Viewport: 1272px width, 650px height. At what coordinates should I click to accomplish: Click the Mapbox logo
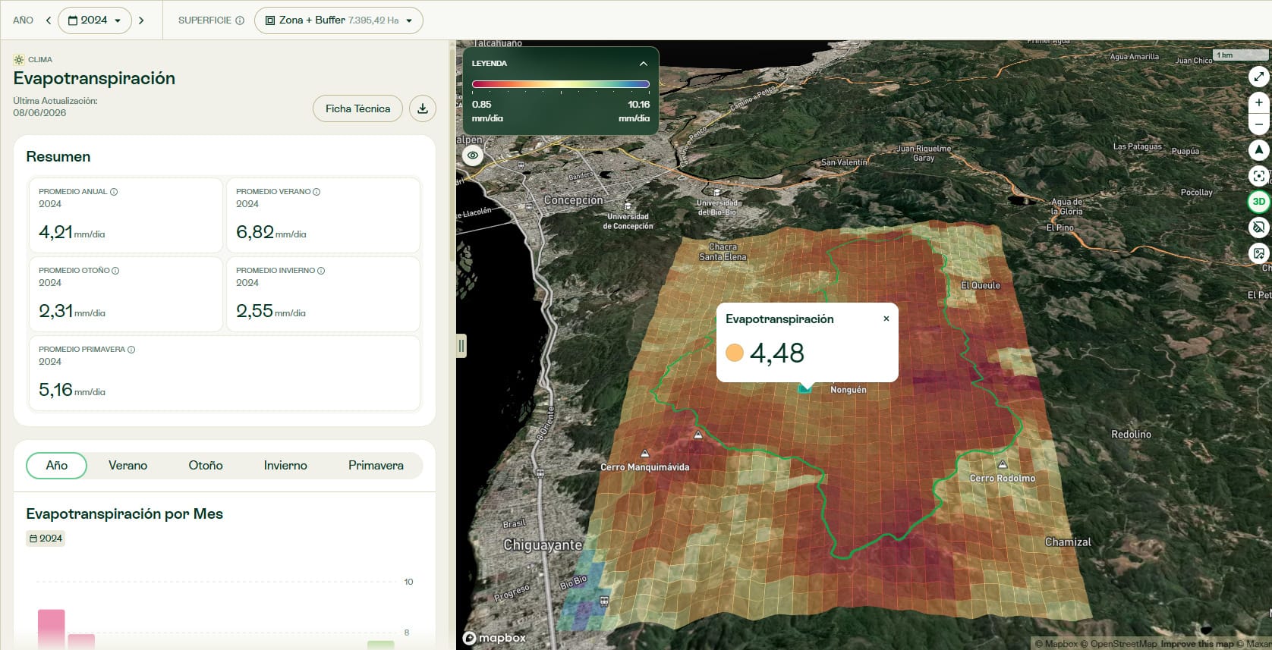click(x=495, y=638)
